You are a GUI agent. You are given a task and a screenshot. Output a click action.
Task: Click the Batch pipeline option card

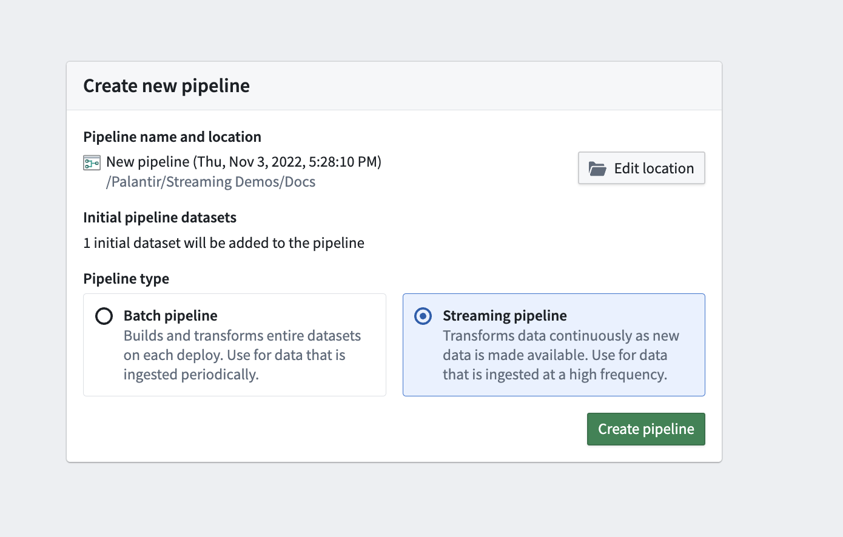point(234,344)
